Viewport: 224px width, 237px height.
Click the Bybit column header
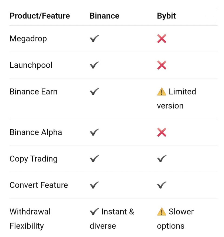point(166,16)
